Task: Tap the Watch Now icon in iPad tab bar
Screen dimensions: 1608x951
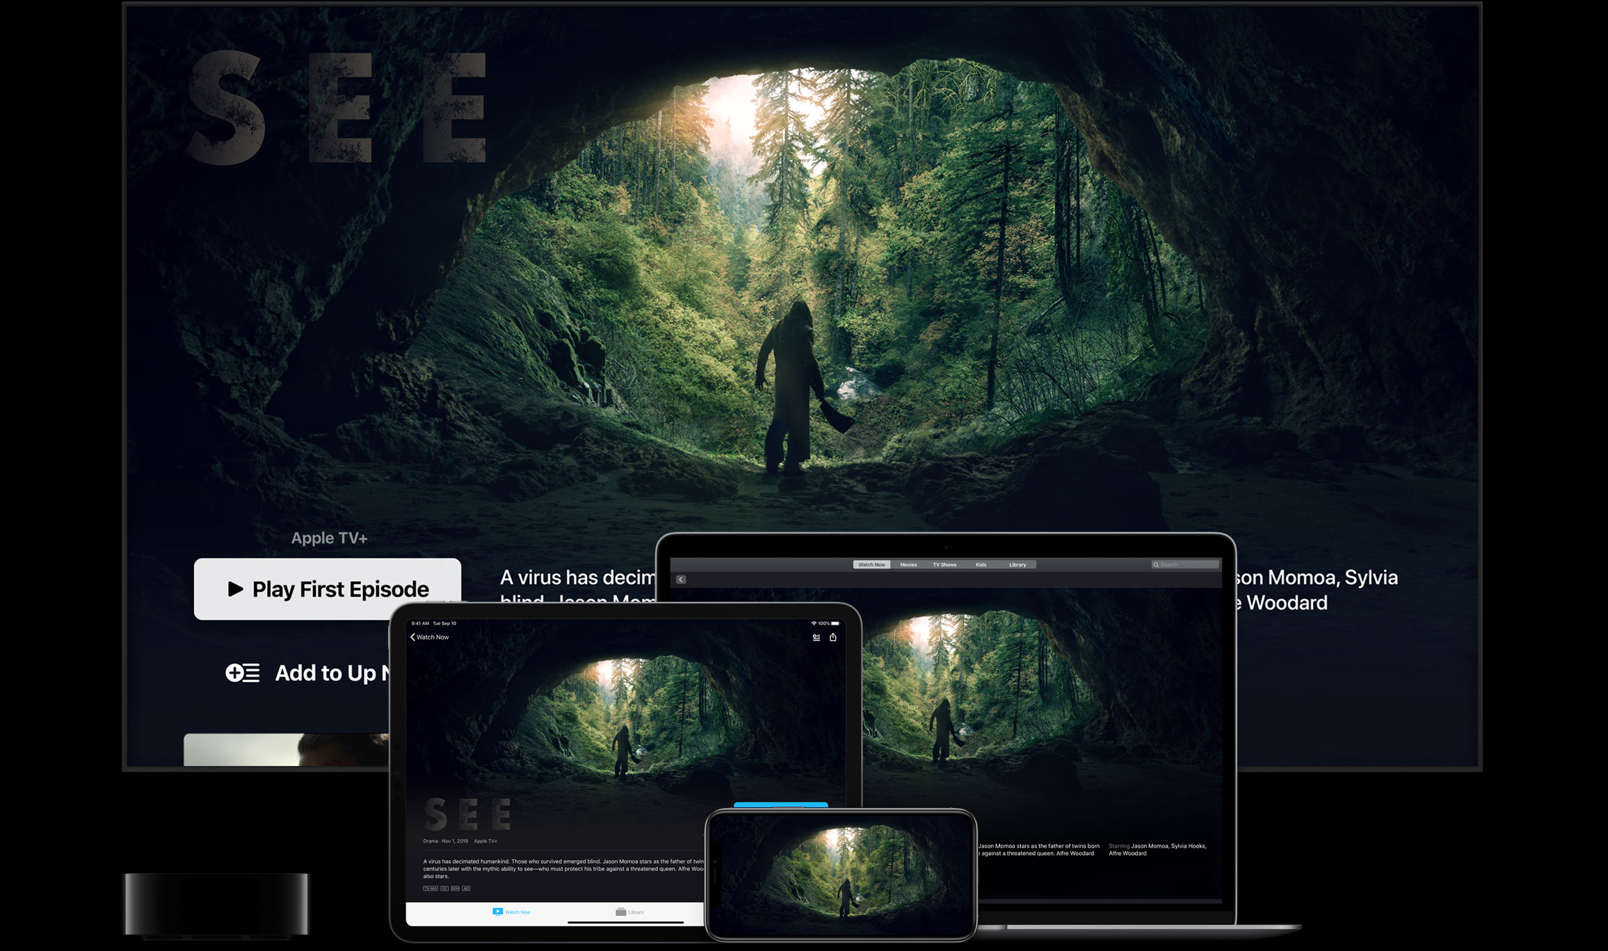Action: [x=497, y=911]
